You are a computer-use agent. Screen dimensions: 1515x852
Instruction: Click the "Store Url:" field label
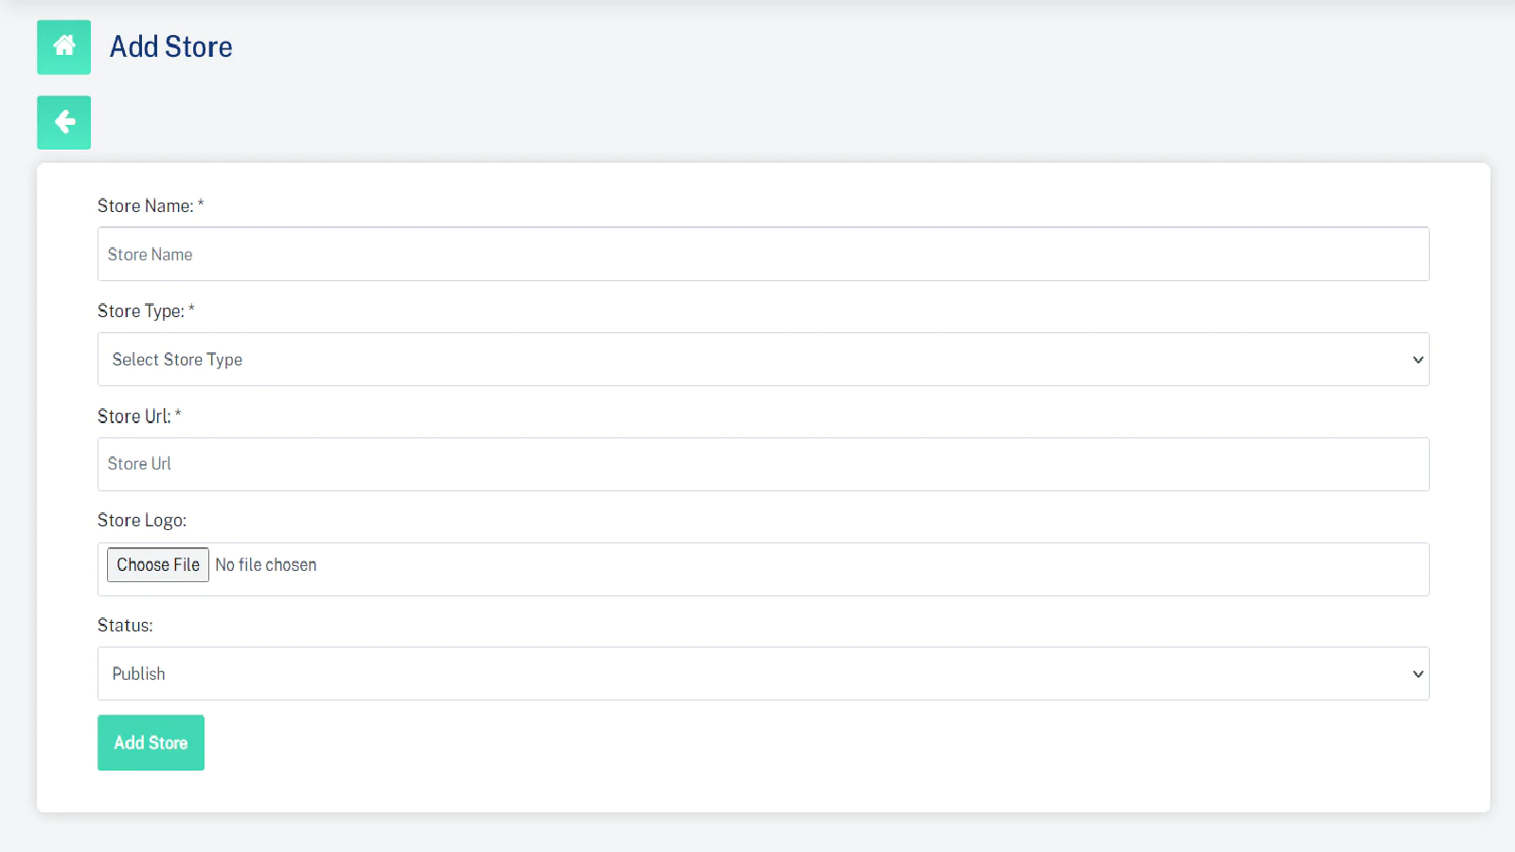coord(134,417)
